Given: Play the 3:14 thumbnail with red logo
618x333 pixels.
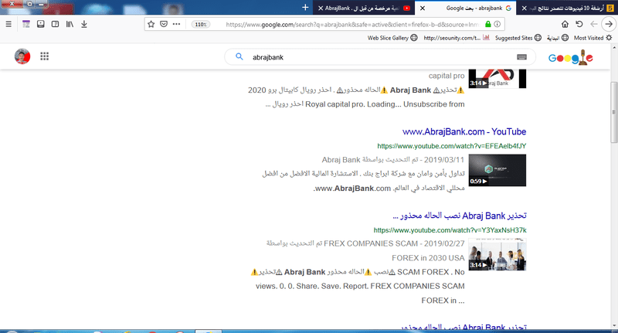Looking at the screenshot, I should [x=497, y=79].
